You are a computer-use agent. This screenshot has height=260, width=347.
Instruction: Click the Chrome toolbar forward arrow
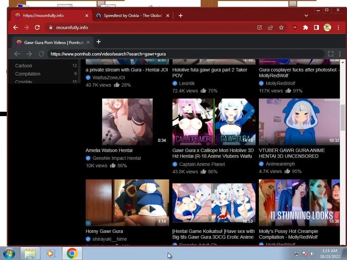click(26, 27)
